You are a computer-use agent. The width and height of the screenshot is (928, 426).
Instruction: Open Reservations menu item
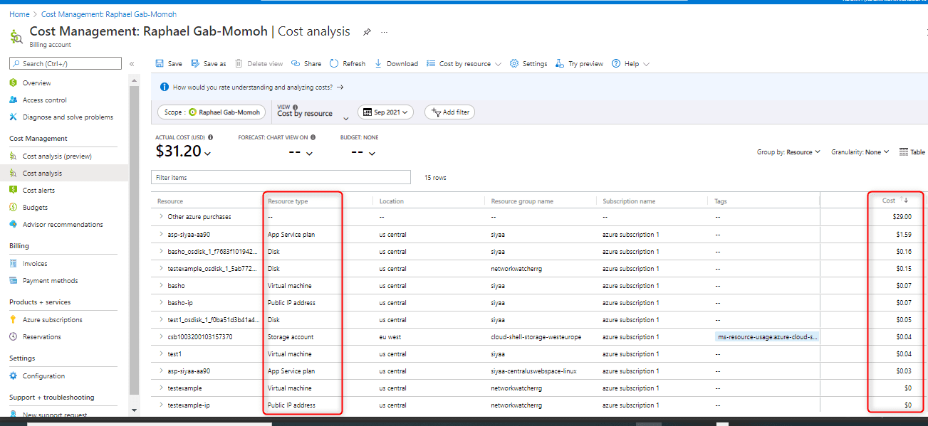coord(42,337)
